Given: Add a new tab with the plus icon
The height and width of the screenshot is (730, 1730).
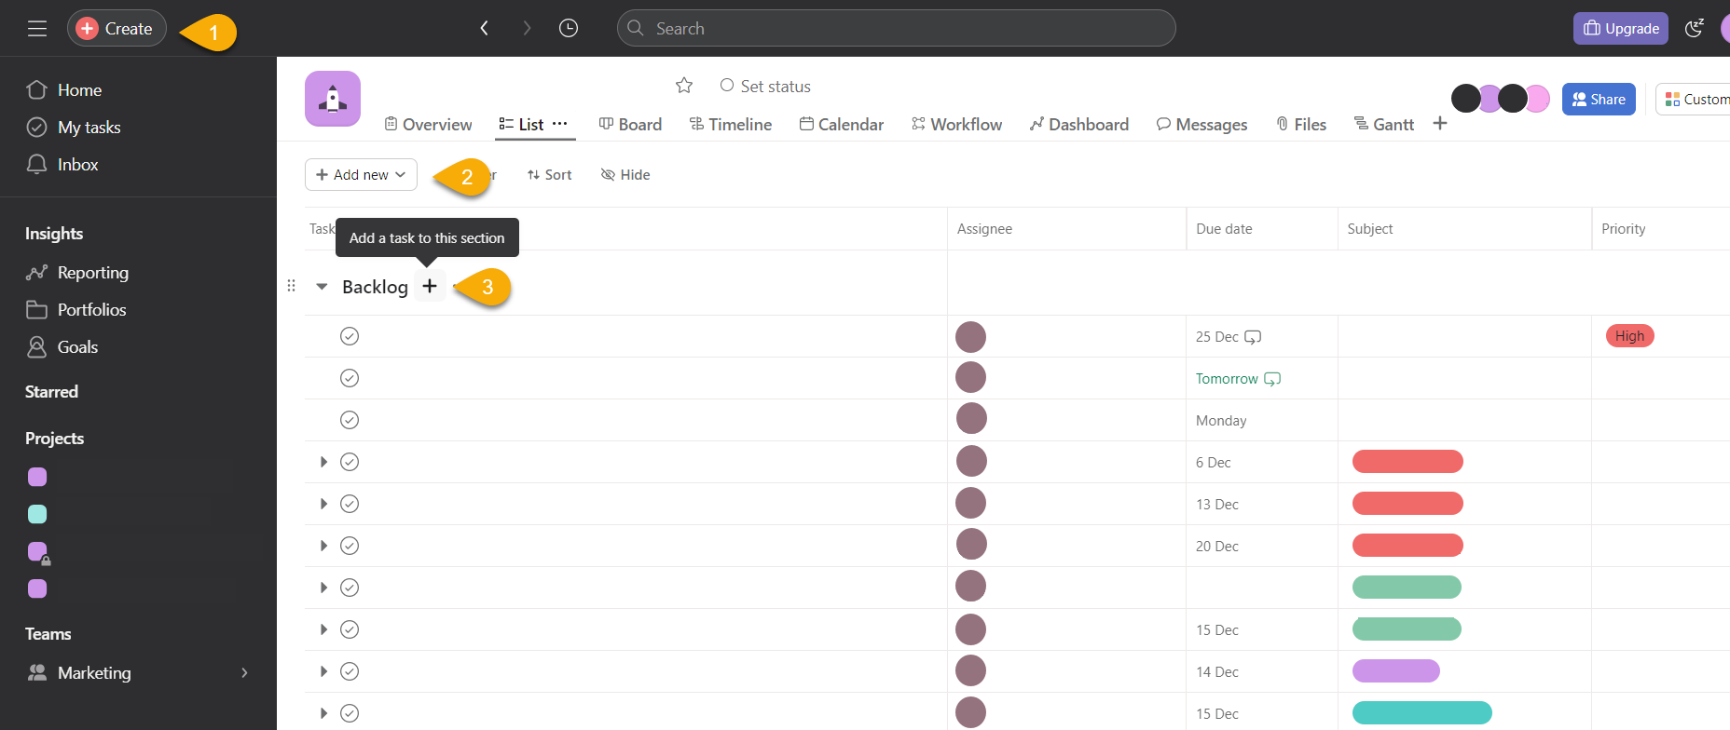Looking at the screenshot, I should point(1440,124).
